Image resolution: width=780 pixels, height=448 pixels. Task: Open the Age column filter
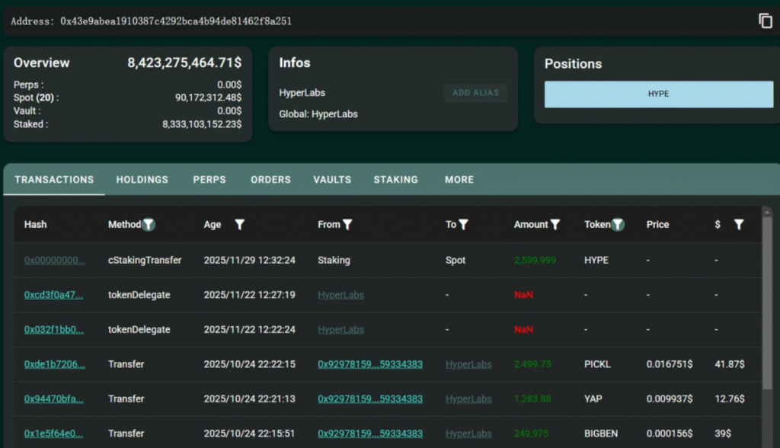click(x=239, y=225)
